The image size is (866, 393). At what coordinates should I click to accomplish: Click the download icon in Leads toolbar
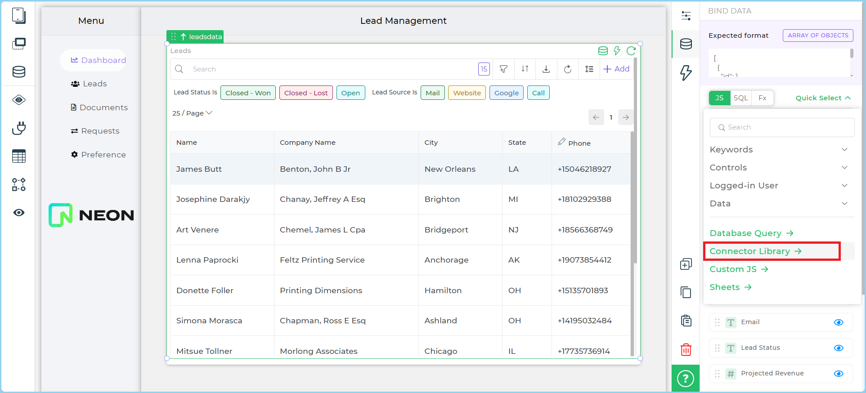pyautogui.click(x=546, y=69)
